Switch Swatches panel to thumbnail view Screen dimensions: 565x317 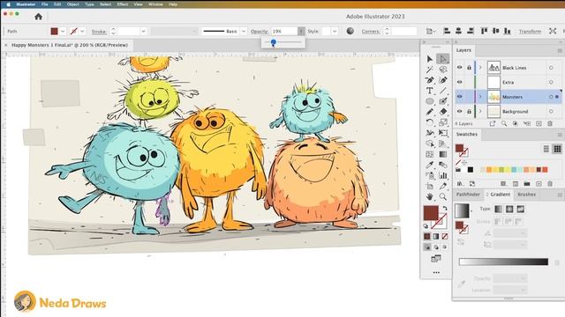click(557, 149)
